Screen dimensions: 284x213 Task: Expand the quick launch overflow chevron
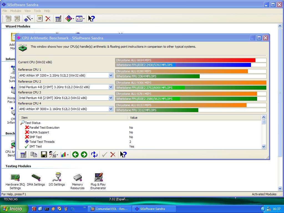84,207
